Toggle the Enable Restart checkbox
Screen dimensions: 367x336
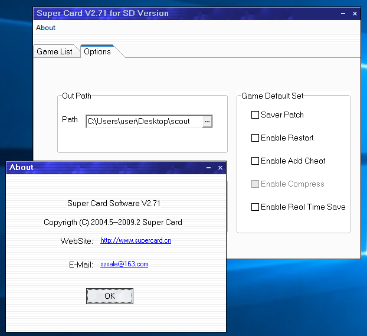255,138
